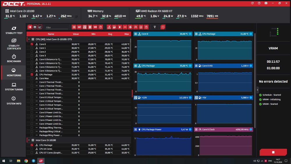Click the sensor table vertical scrollbar
The width and height of the screenshot is (291, 164).
pyautogui.click(x=131, y=46)
